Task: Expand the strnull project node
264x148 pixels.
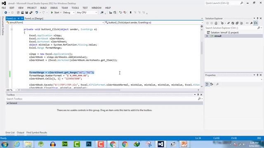Action: [x=207, y=36]
